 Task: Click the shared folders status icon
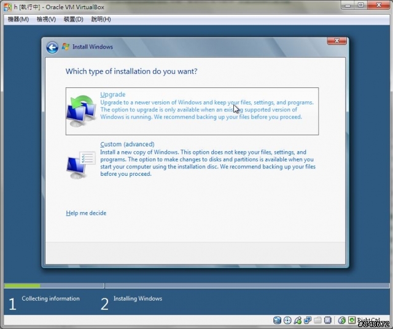click(317, 320)
